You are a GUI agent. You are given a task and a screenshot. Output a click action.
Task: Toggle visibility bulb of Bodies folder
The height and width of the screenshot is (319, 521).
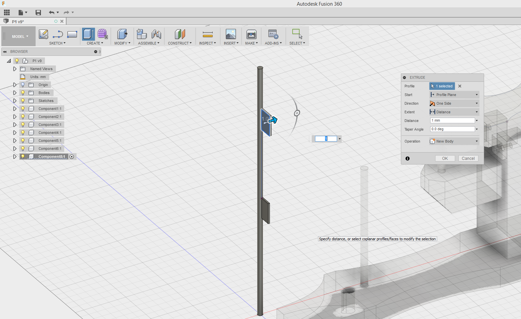[x=23, y=93]
